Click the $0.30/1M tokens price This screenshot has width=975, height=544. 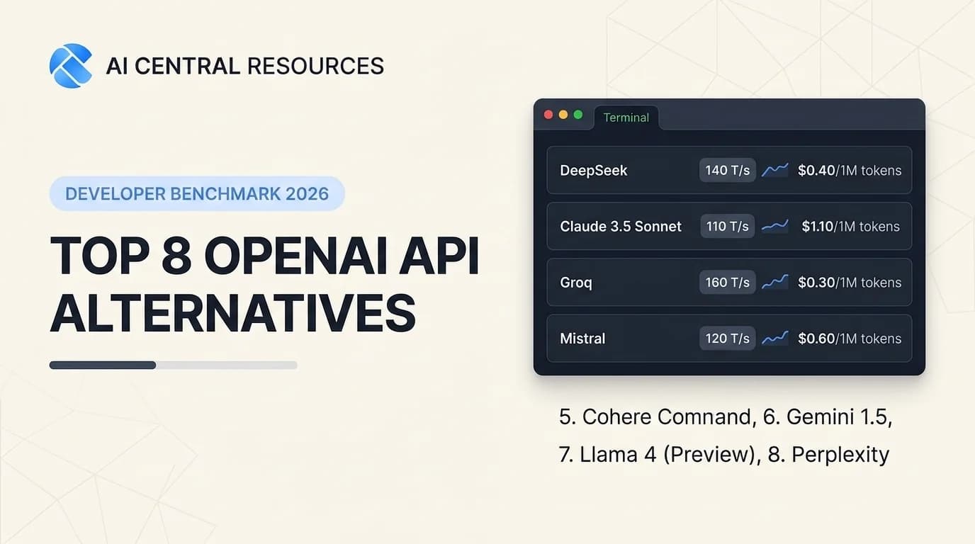click(850, 282)
